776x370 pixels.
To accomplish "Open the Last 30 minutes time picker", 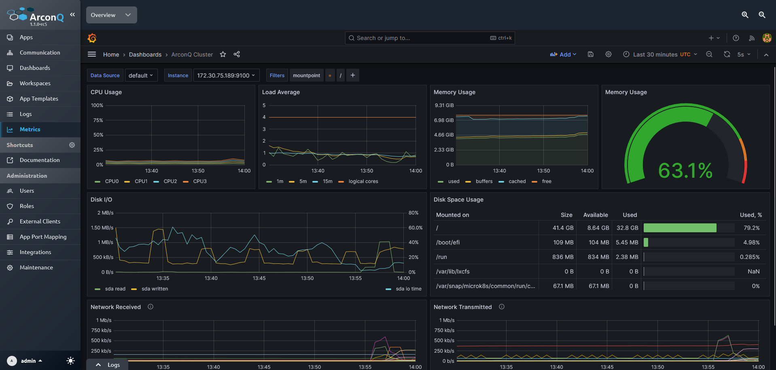I will (x=660, y=54).
